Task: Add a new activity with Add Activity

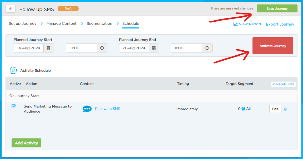Action: [x=27, y=143]
